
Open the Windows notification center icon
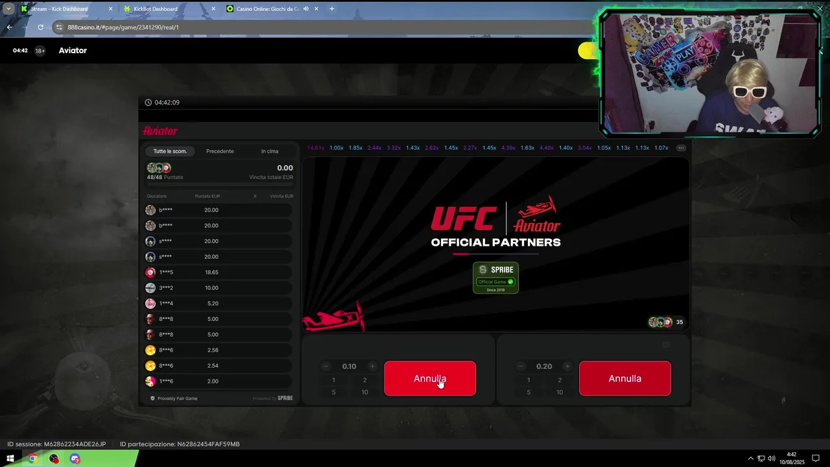(816, 459)
